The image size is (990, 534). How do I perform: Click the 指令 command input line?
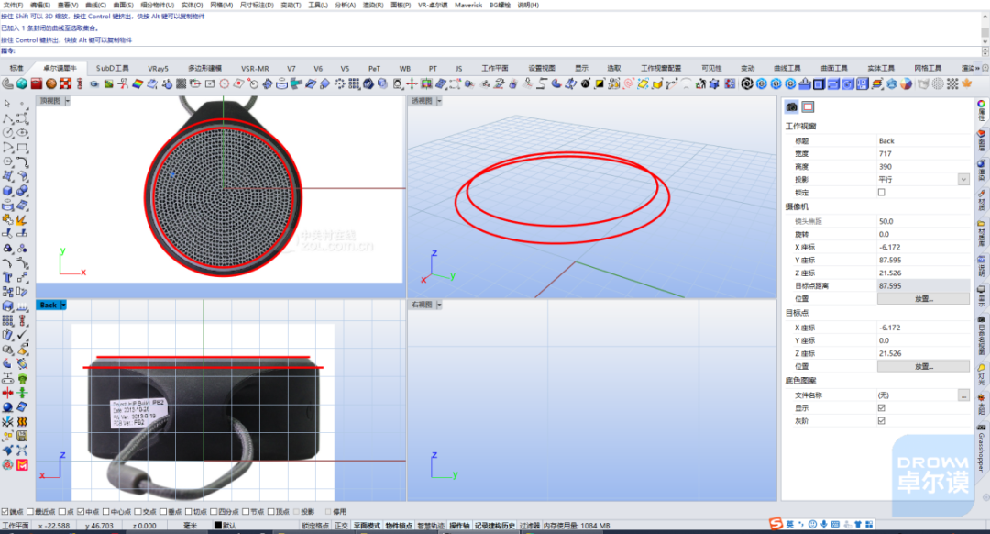point(490,51)
